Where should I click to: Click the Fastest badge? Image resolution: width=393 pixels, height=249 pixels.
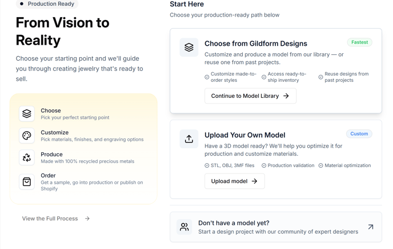359,42
